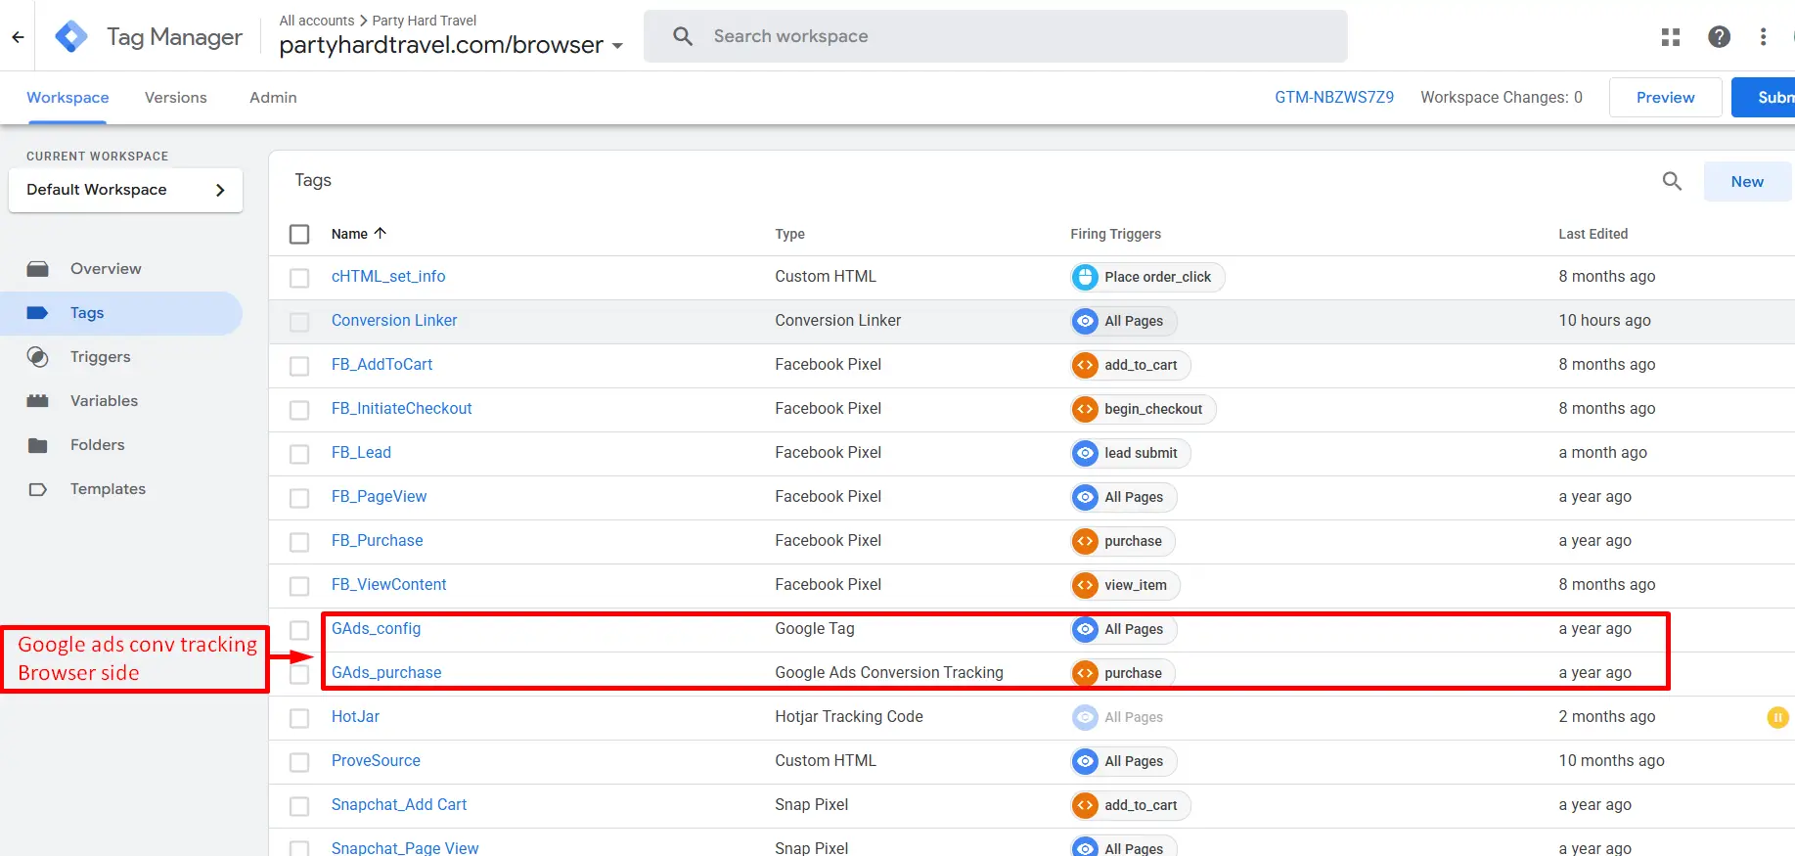The width and height of the screenshot is (1795, 856).
Task: Open the Triggers section in sidebar
Action: coord(100,357)
